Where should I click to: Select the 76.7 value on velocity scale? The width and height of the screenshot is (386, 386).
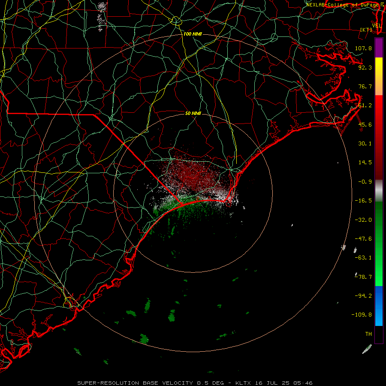tap(365, 86)
